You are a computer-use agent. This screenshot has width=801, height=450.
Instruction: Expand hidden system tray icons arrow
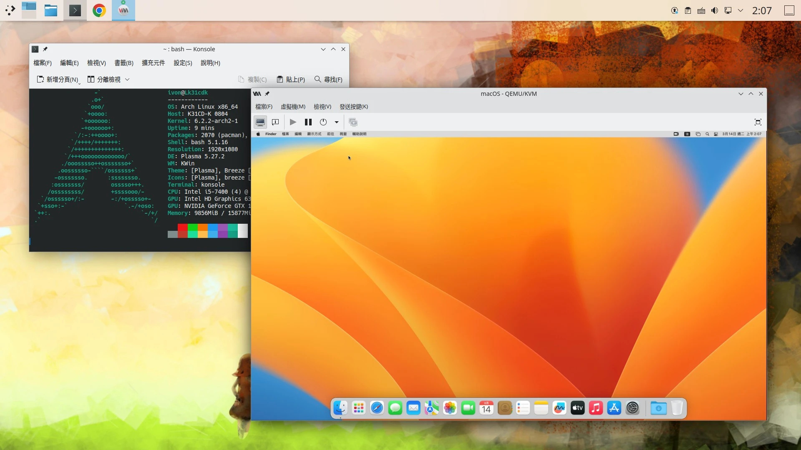coord(741,10)
